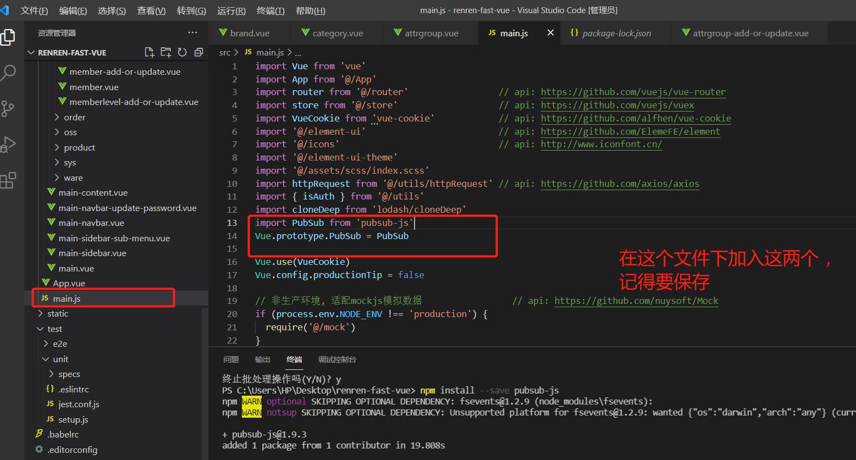Open main-navbar.vue in the file tree

[x=117, y=223]
